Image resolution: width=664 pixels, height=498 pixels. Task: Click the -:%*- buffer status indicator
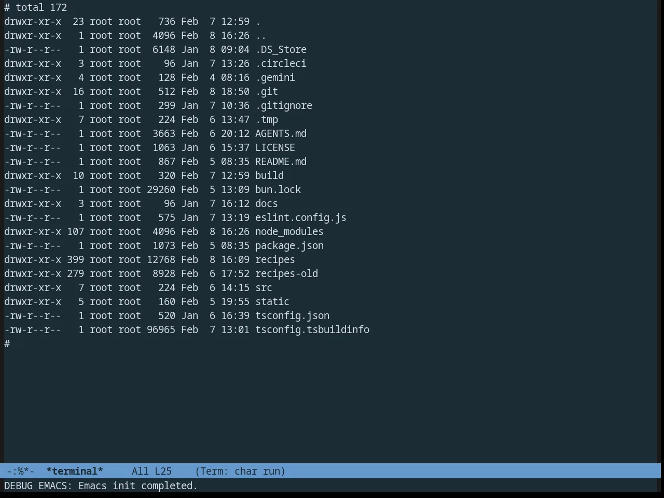tap(20, 471)
